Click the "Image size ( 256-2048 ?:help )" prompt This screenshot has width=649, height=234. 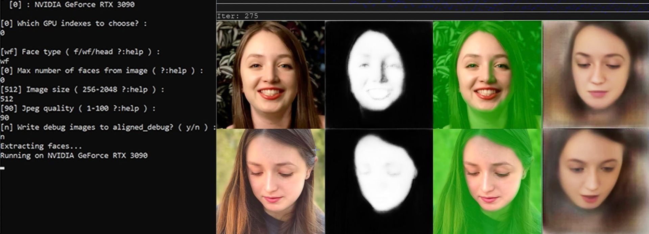(82, 89)
